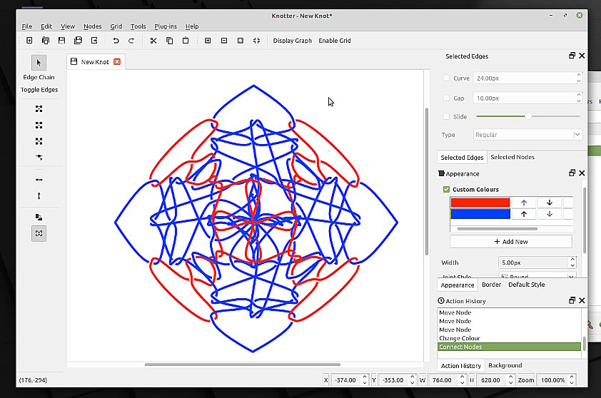601x398 pixels.
Task: Undo the last action
Action: pos(116,40)
